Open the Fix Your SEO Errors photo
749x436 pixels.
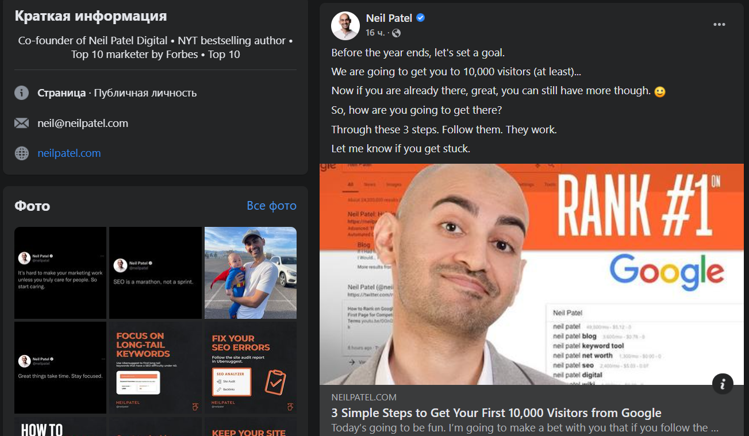point(251,368)
